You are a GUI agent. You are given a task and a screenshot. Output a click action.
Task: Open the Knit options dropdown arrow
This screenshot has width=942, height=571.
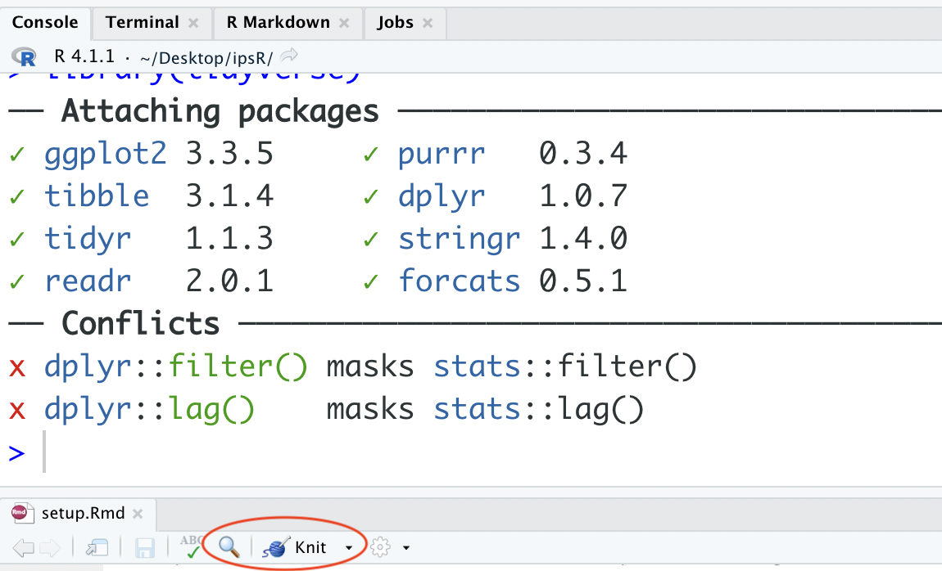click(349, 547)
